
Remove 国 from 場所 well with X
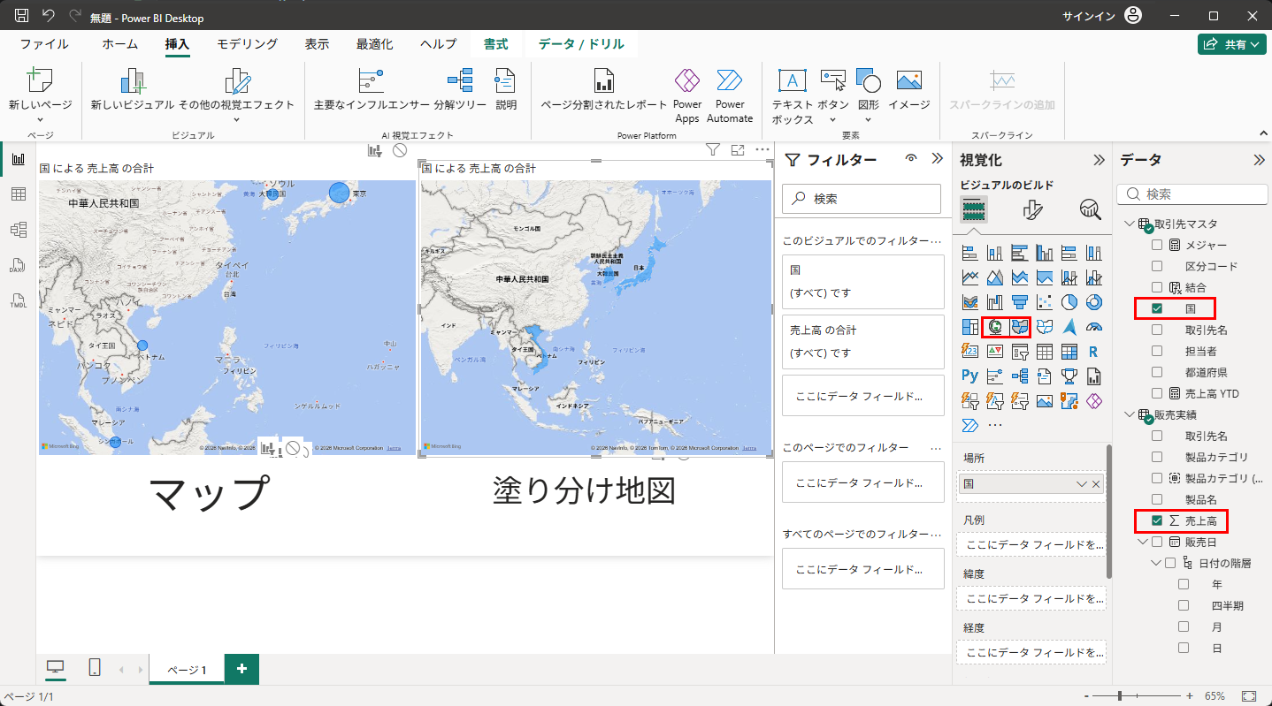tap(1096, 483)
